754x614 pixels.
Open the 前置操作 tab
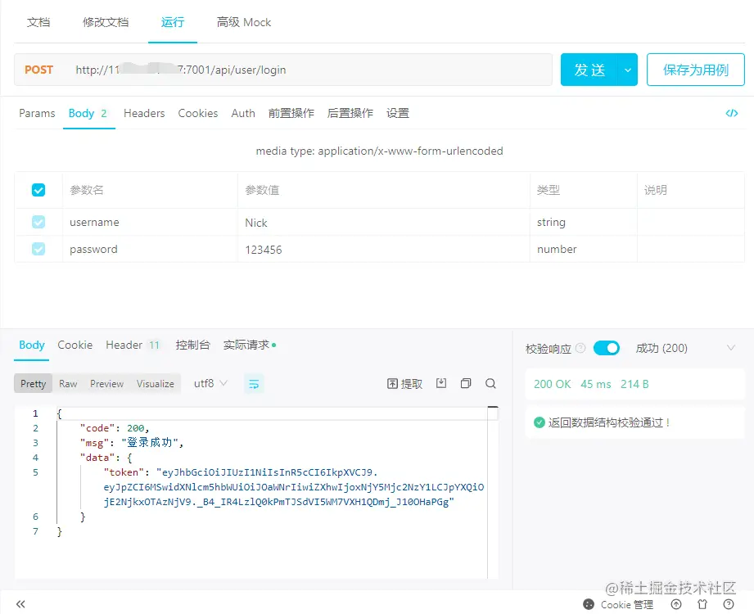[291, 113]
